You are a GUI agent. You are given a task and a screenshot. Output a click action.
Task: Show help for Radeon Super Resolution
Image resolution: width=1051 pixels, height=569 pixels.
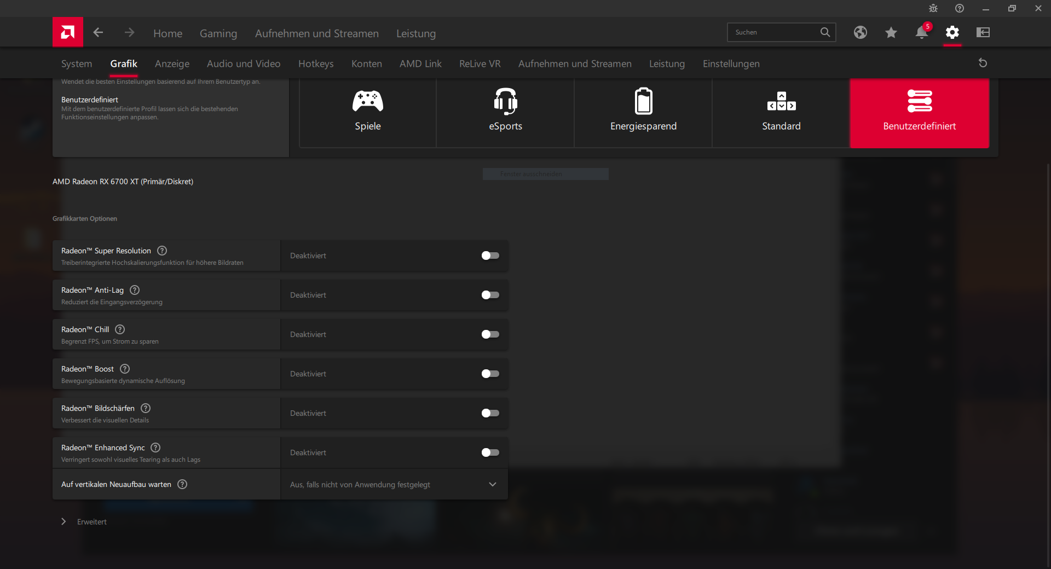pos(162,251)
